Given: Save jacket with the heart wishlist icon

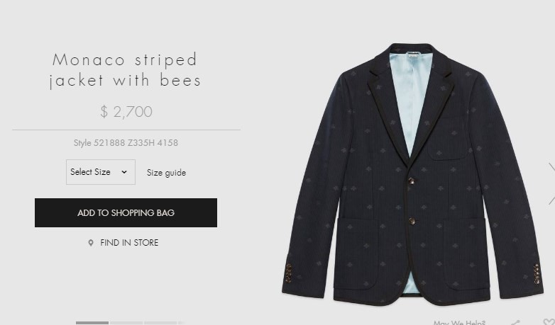Looking at the screenshot, I should pyautogui.click(x=549, y=322).
